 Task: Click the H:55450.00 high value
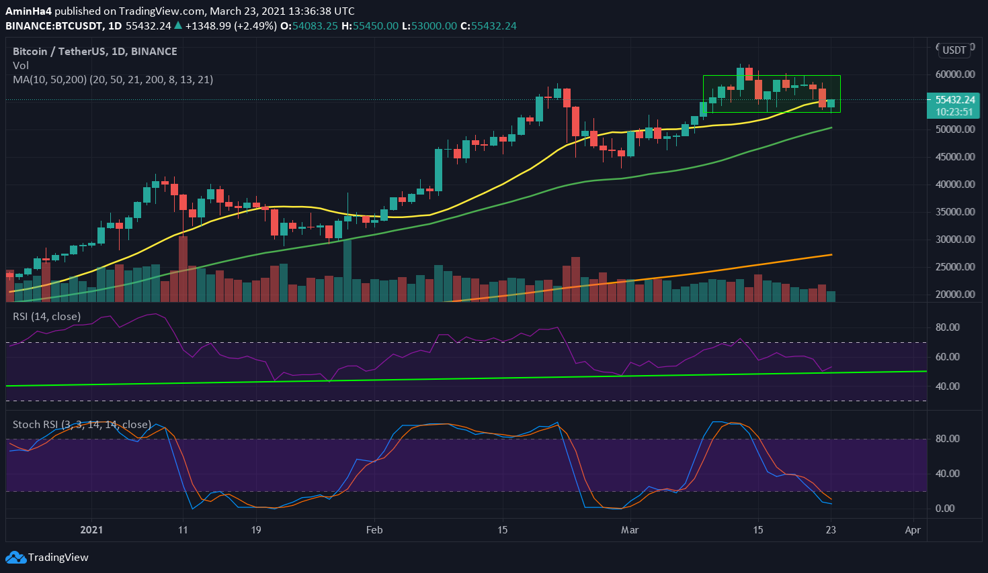(370, 25)
